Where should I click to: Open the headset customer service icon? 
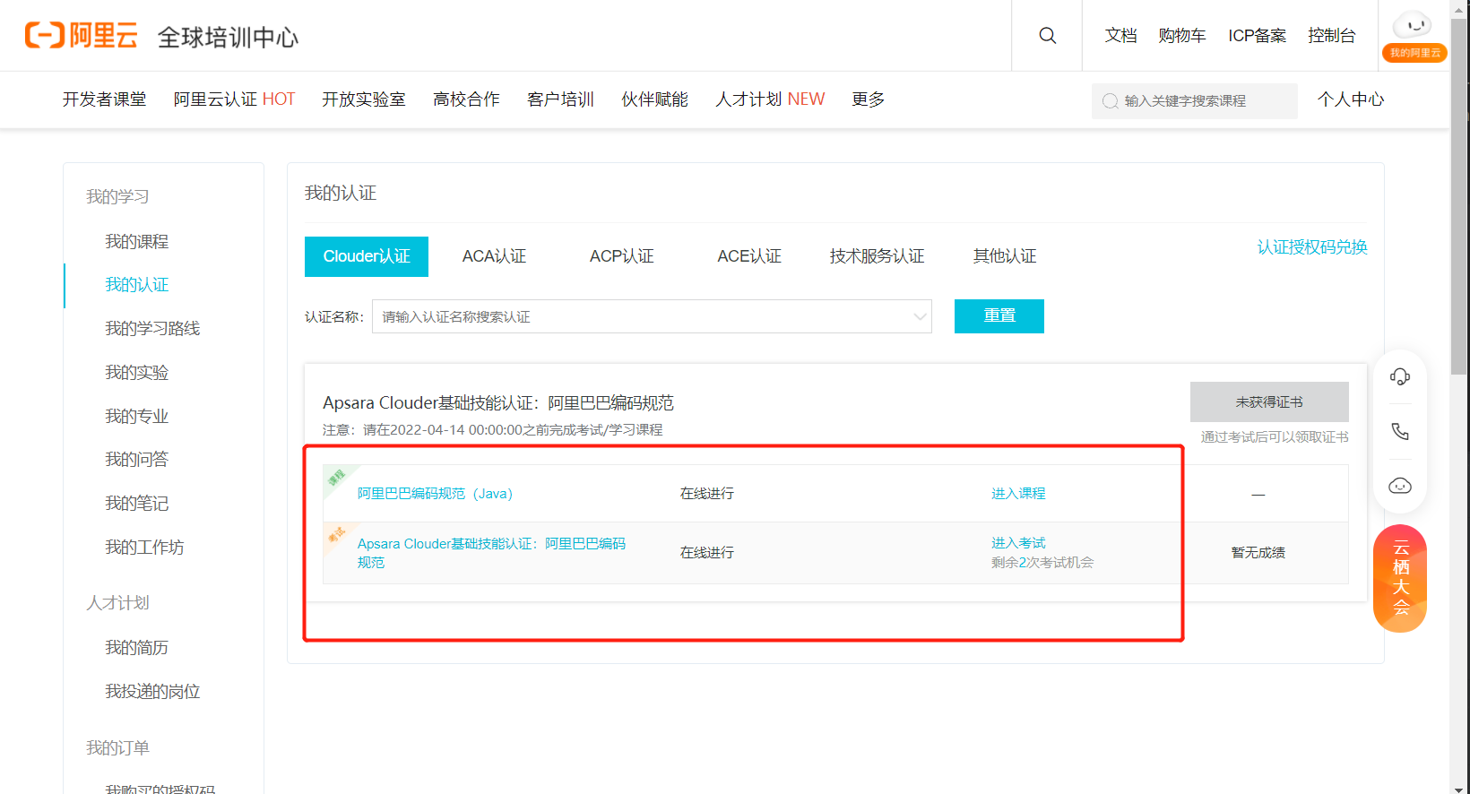click(x=1400, y=376)
